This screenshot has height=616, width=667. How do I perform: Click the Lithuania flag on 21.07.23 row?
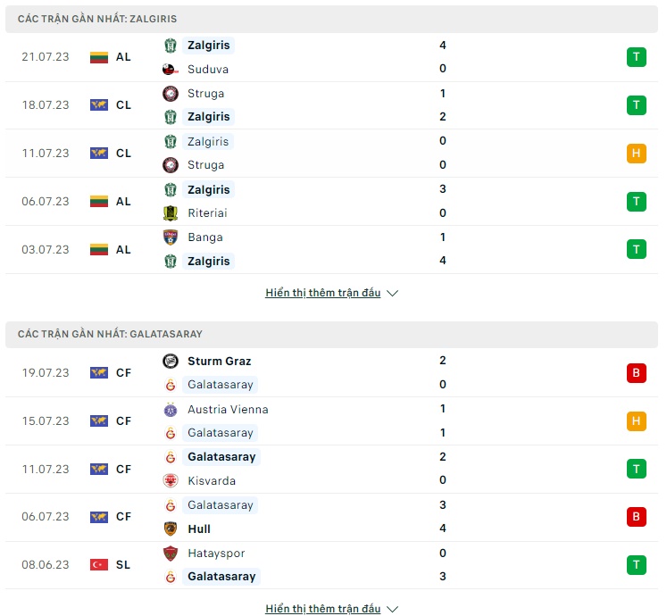tap(99, 57)
